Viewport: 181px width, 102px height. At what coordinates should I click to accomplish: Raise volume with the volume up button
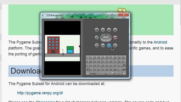click(109, 30)
